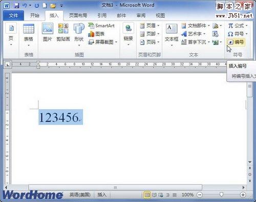The height and width of the screenshot is (202, 256).
Task: Open the Customize Quick Access Toolbar arrow
Action: pos(61,6)
